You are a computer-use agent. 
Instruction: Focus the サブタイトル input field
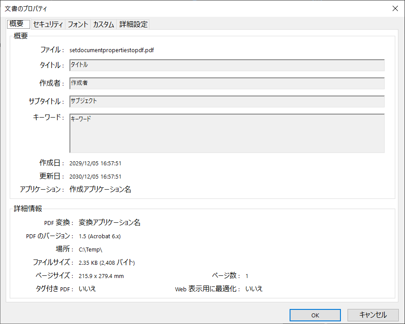227,101
